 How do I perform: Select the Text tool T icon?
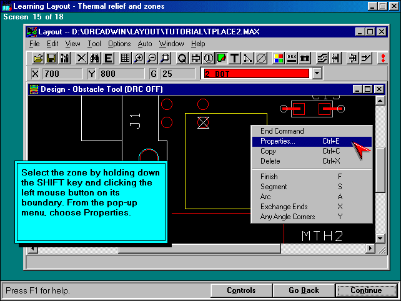235,58
